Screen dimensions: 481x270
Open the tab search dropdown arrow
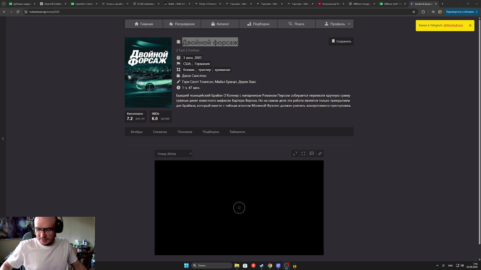click(x=4, y=4)
